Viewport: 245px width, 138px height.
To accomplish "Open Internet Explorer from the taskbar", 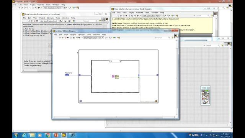I will 24,135.
